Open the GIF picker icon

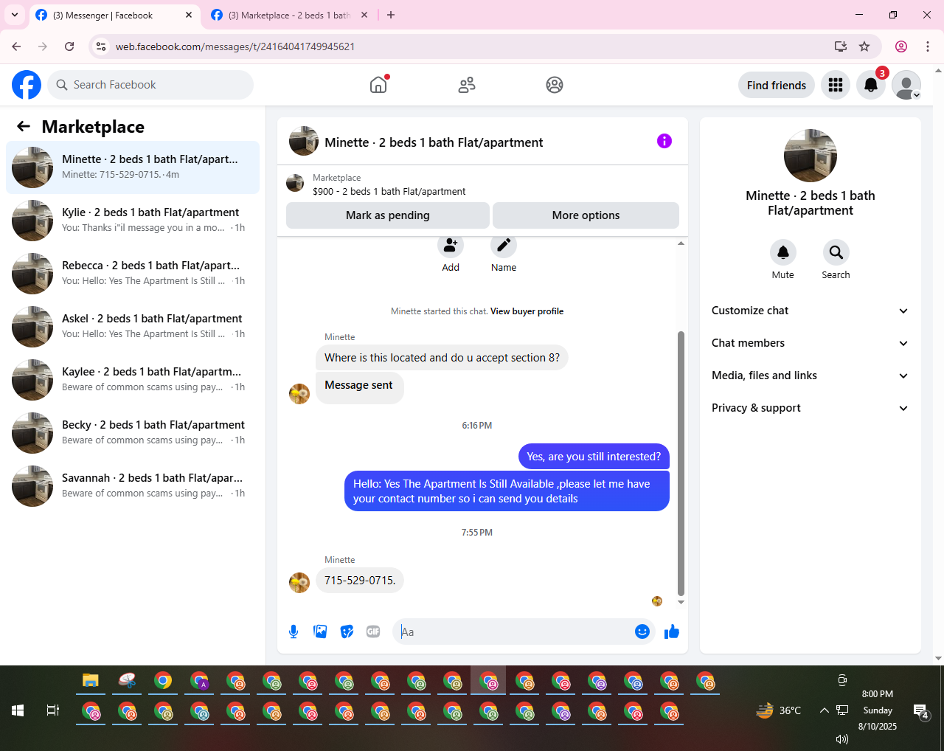[x=373, y=631]
